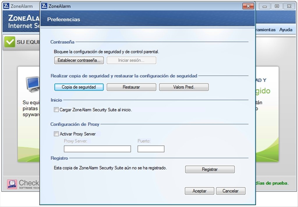The height and width of the screenshot is (207, 298).
Task: Click the Valors Pred. button
Action: coord(184,87)
